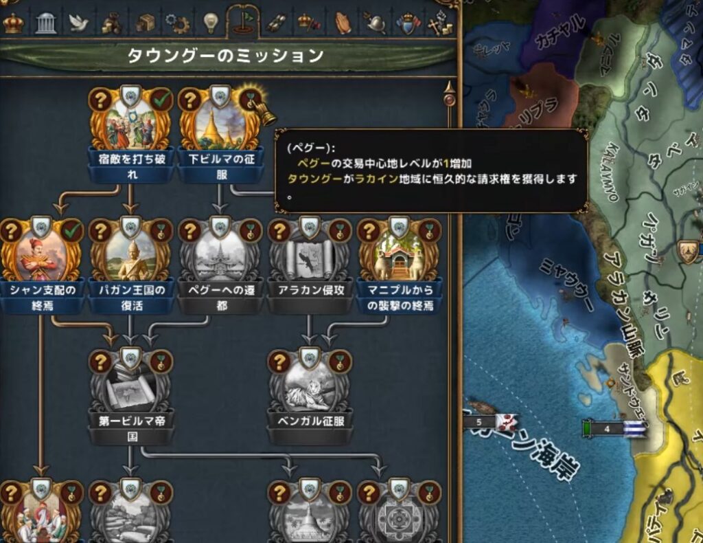
Task: Open the Technology gears tab icon
Action: pyautogui.click(x=177, y=23)
